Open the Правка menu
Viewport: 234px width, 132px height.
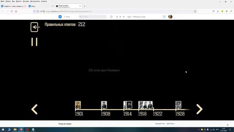[8, 1]
